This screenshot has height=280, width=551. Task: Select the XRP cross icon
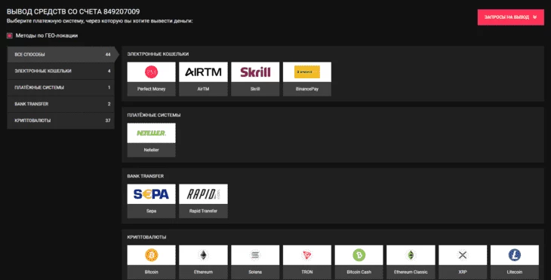click(463, 255)
